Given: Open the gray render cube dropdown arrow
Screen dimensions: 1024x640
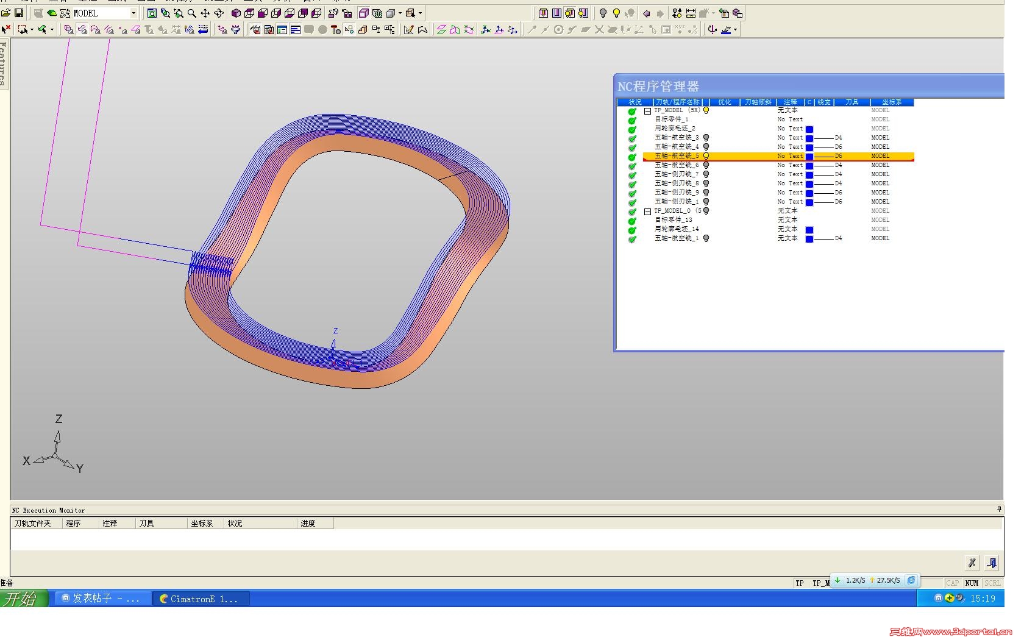Looking at the screenshot, I should (x=400, y=13).
